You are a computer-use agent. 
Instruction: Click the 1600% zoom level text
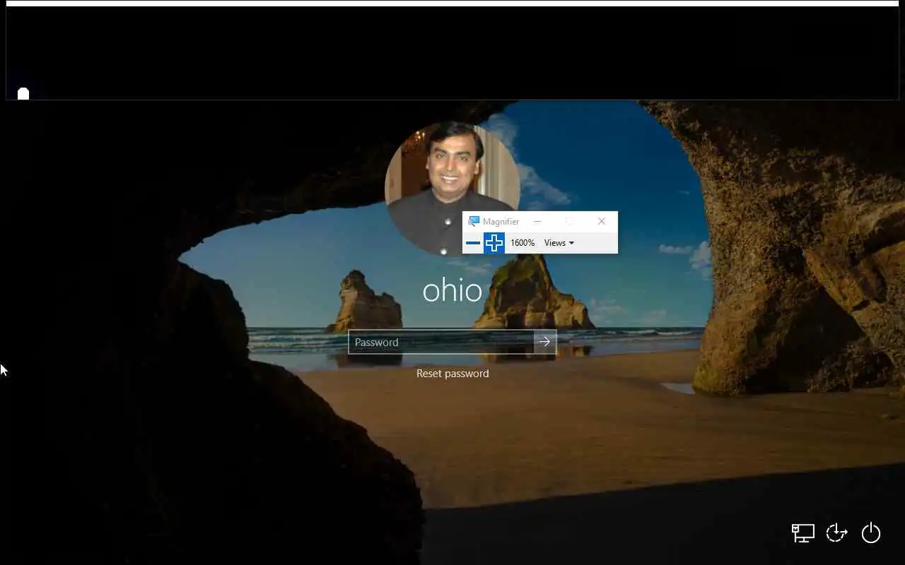(522, 243)
